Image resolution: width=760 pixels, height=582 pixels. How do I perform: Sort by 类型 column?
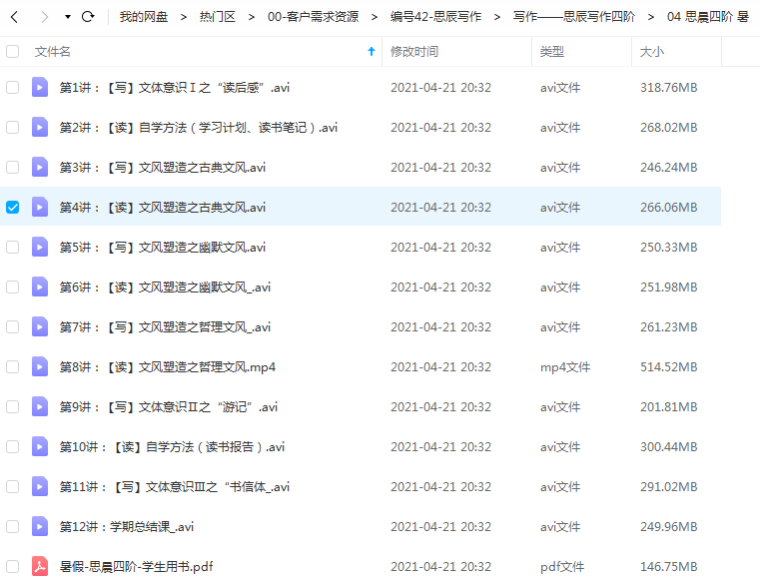pyautogui.click(x=552, y=51)
